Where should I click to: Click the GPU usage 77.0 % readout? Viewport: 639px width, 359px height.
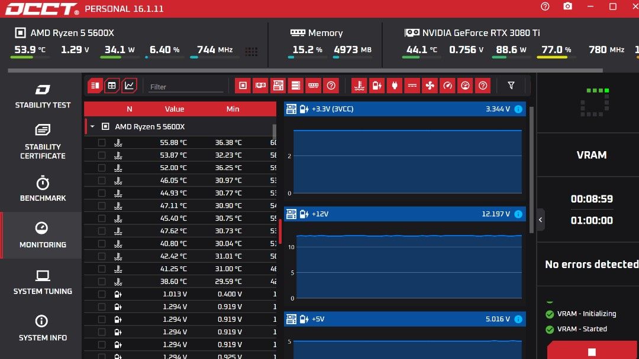(556, 50)
